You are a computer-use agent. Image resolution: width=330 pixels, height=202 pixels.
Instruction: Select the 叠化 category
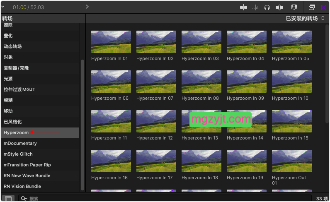pyautogui.click(x=40, y=36)
